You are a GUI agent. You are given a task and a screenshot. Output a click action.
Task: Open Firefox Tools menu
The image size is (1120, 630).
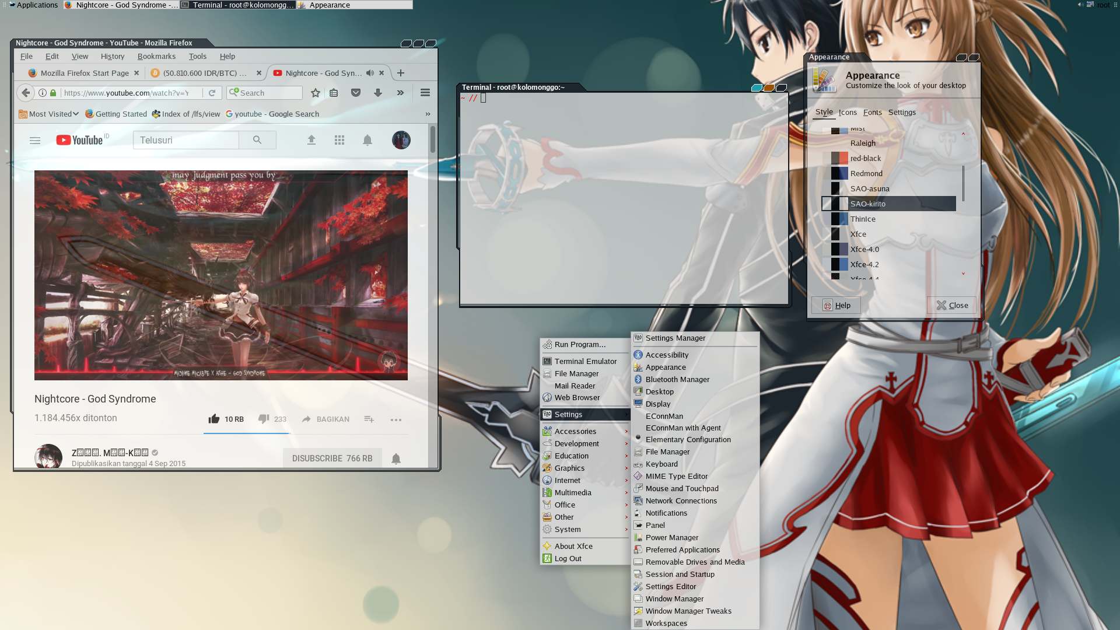(x=198, y=56)
